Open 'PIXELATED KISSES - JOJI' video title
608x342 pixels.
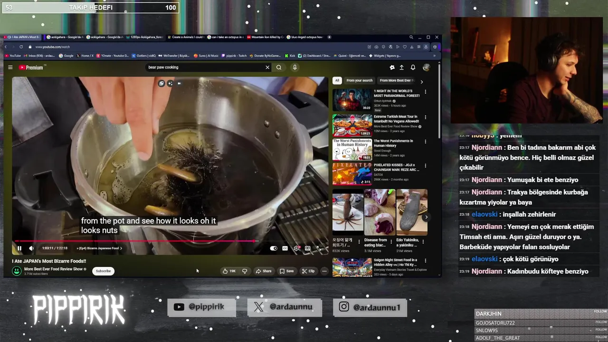click(x=397, y=167)
